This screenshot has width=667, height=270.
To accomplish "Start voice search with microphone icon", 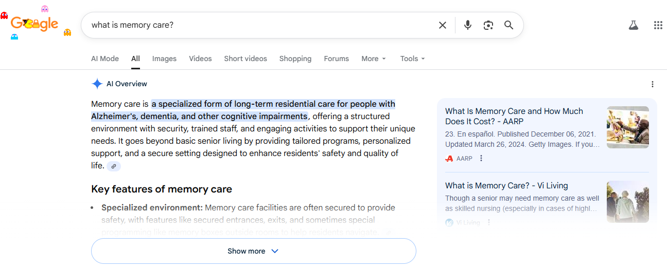I will point(467,25).
